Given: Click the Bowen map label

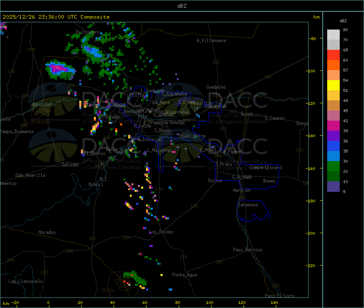Looking at the screenshot, I should (x=269, y=181).
